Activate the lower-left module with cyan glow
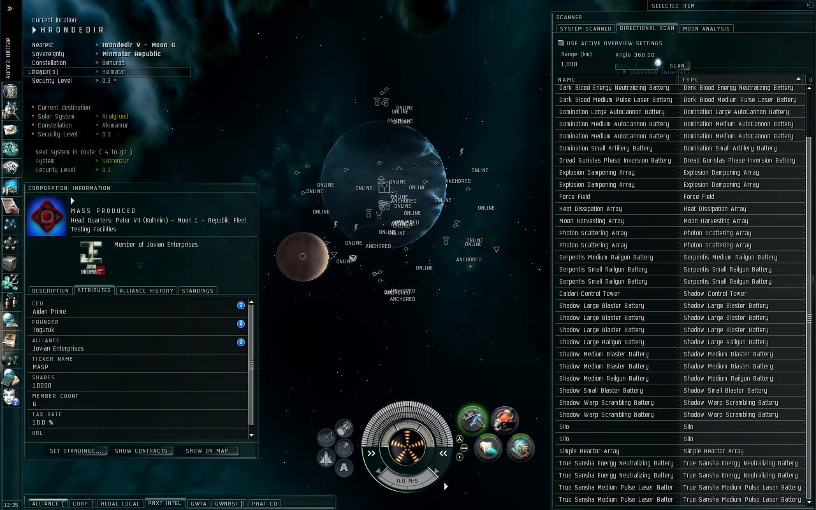Image resolution: width=816 pixels, height=510 pixels. tap(488, 448)
